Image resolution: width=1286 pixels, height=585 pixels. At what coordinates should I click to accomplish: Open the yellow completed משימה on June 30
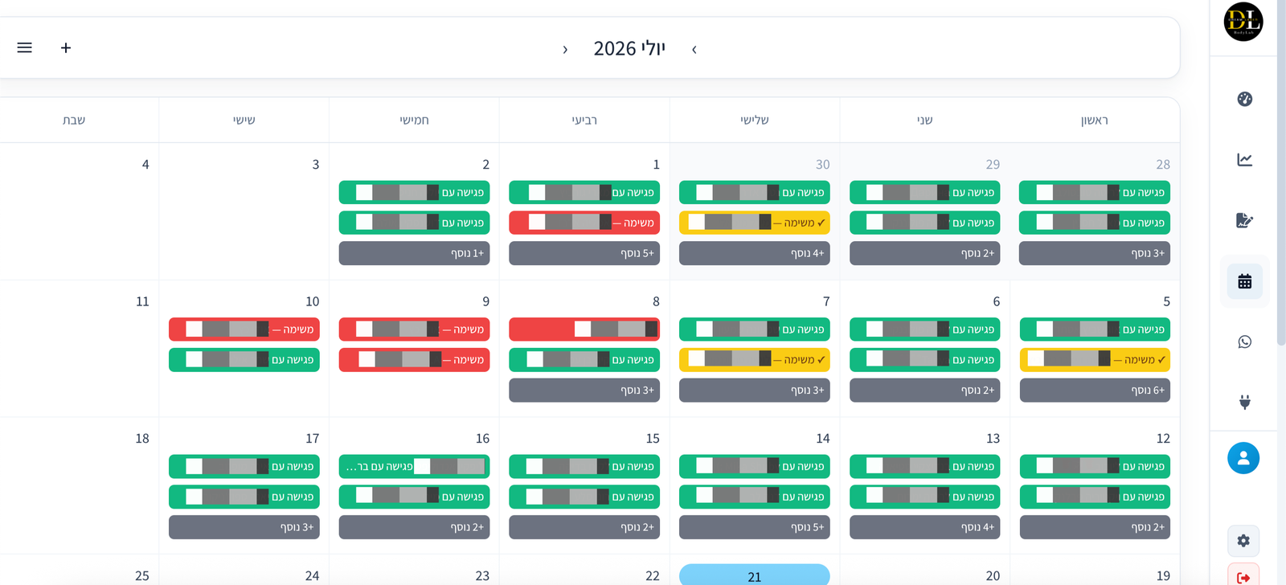[754, 223]
